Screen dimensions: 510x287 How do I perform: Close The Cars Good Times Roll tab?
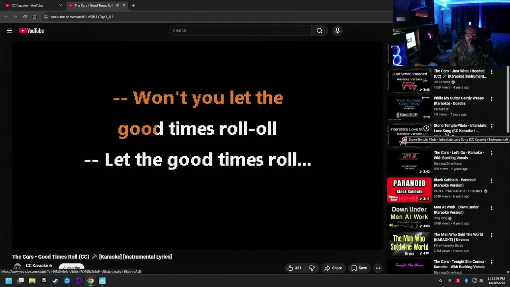point(124,6)
